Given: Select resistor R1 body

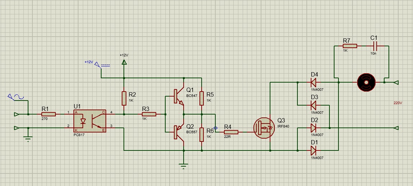Looking at the screenshot, I should tap(49, 114).
